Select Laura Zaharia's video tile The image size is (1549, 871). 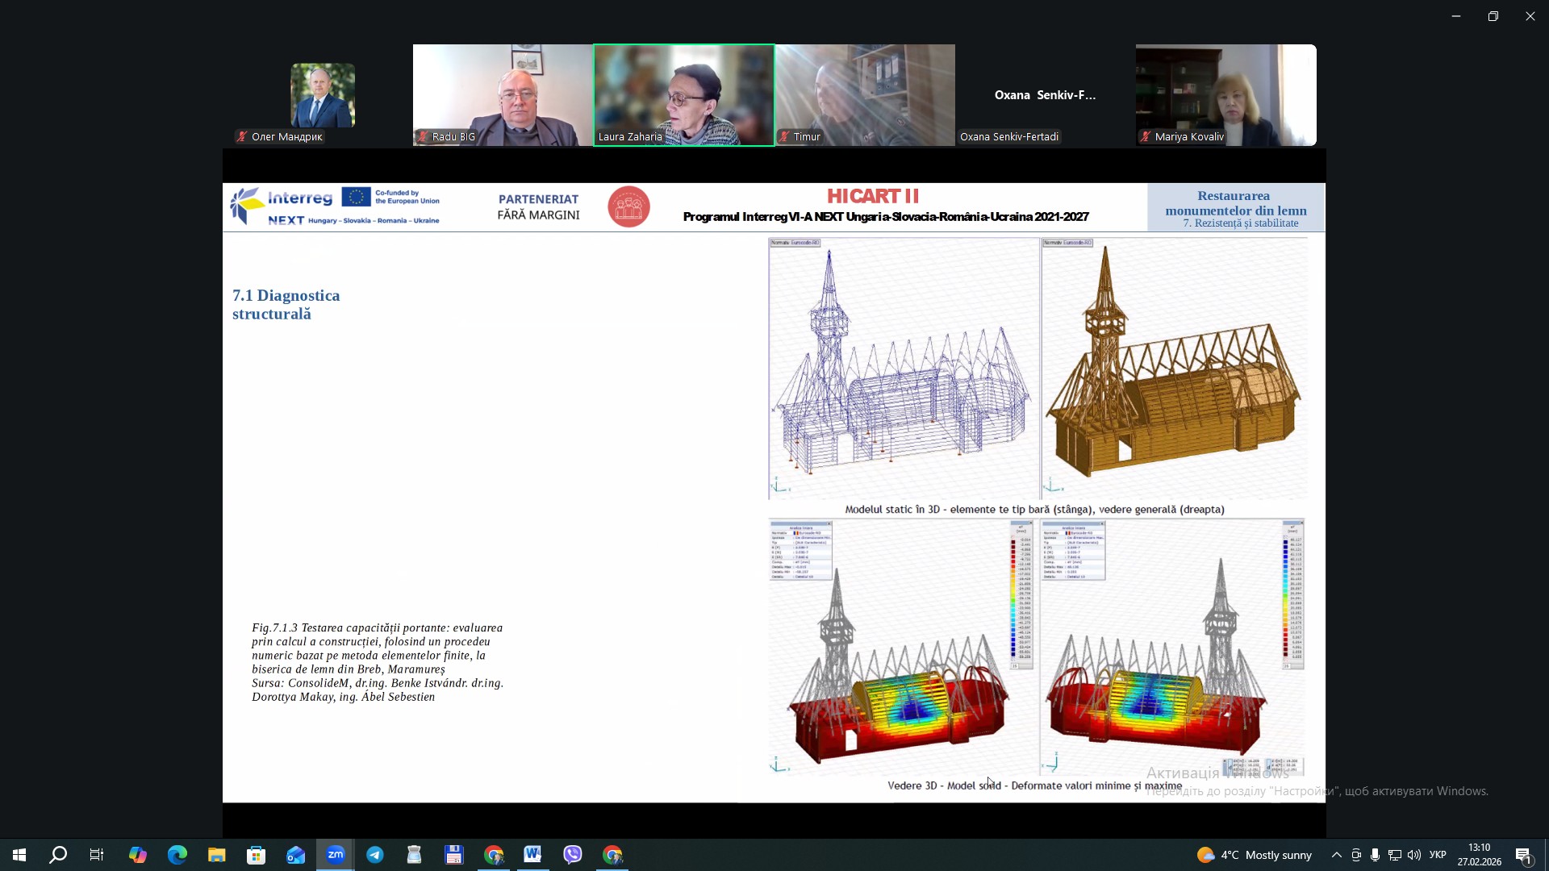684,94
